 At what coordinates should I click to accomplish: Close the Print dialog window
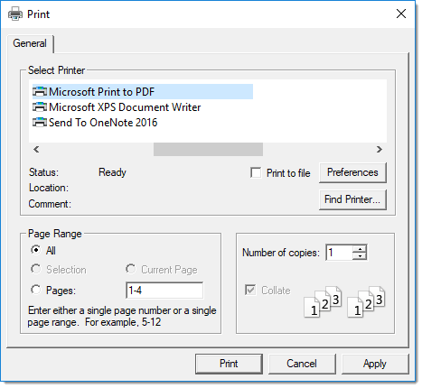pos(401,14)
